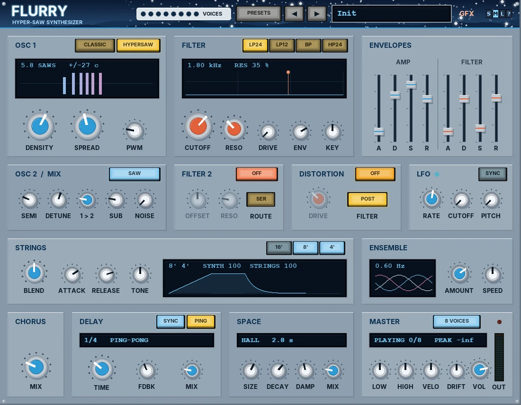521x405 pixels.
Task: Go to the next preset with the right arrow
Action: tap(317, 14)
